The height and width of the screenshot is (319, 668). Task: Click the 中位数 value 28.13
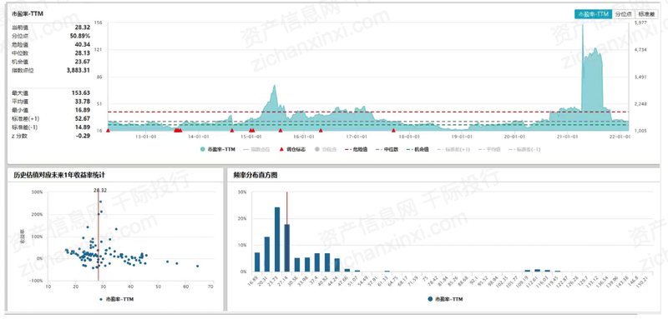tap(82, 53)
